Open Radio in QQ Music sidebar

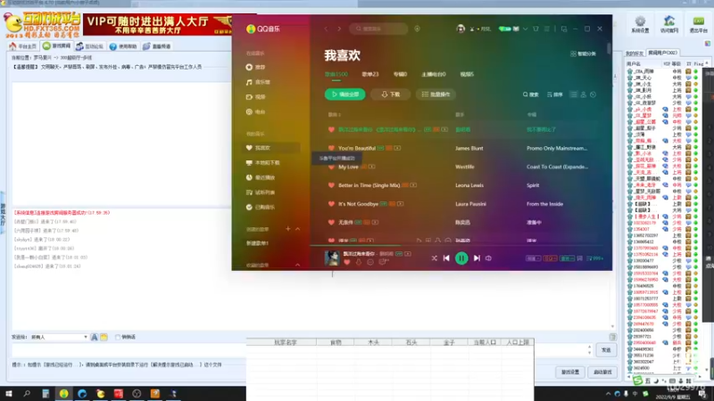click(x=256, y=112)
